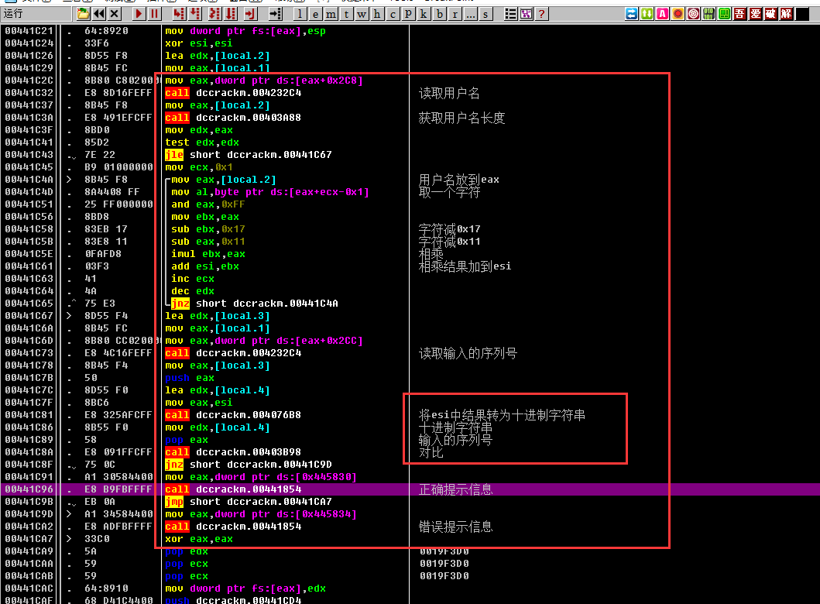The width and height of the screenshot is (820, 604).
Task: Open Handles with the h button
Action: [x=377, y=14]
